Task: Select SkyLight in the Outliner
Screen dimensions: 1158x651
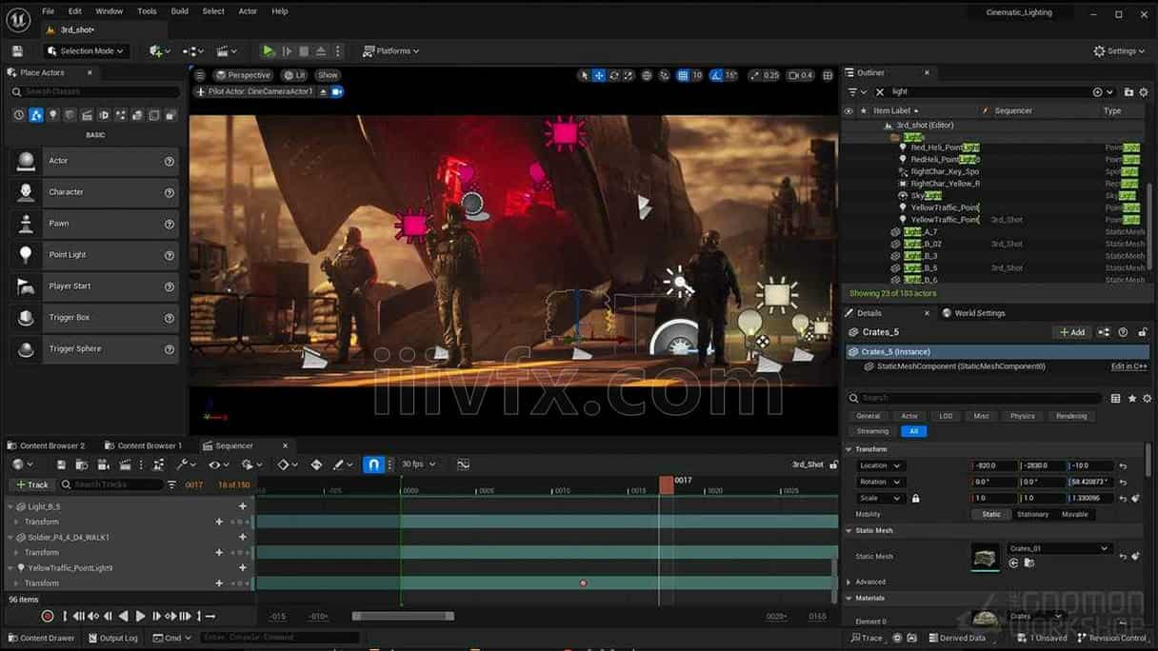Action: pos(927,196)
